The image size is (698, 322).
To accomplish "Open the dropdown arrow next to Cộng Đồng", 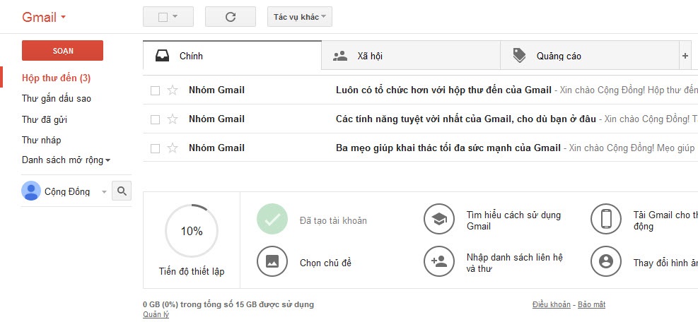I will click(104, 191).
